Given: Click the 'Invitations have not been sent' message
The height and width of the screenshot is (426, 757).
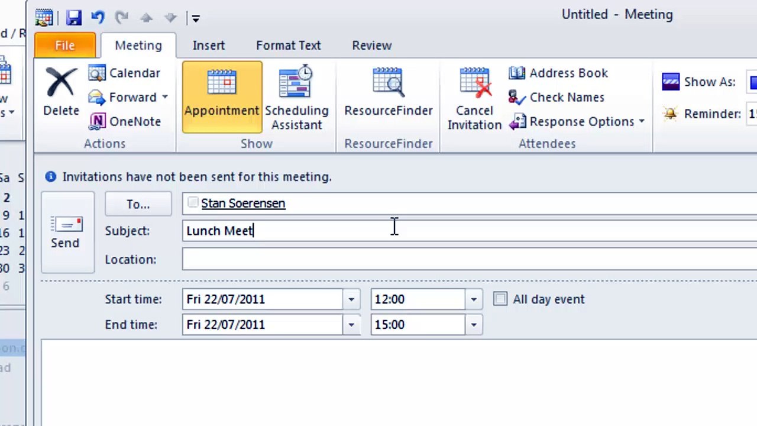Looking at the screenshot, I should point(197,176).
